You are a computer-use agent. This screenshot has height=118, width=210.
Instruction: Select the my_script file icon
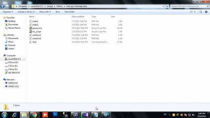(x=31, y=31)
